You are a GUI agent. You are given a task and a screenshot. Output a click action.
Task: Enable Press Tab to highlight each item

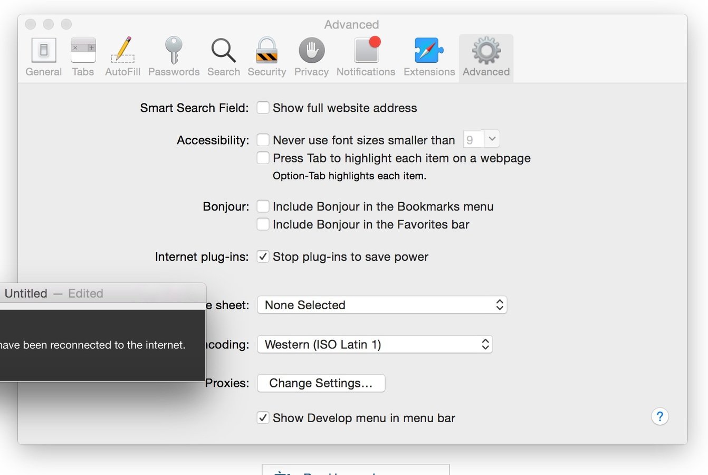point(263,158)
